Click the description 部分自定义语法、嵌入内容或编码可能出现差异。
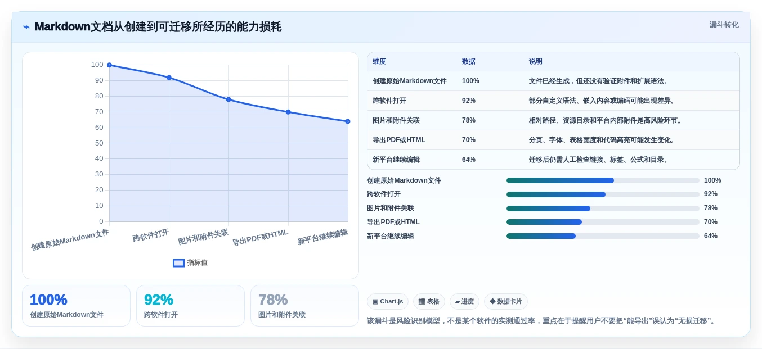Image resolution: width=762 pixels, height=349 pixels. pyautogui.click(x=603, y=101)
